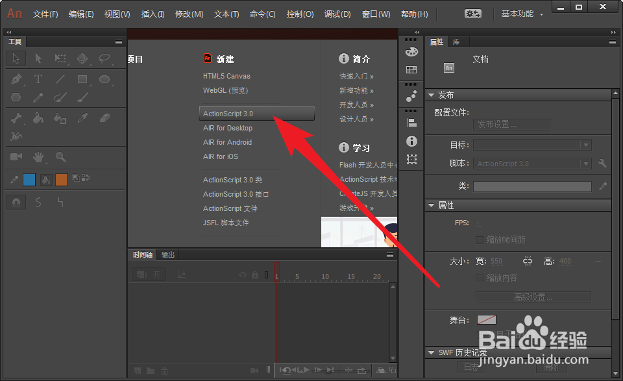Toggle snap to objects magnet option

point(16,203)
